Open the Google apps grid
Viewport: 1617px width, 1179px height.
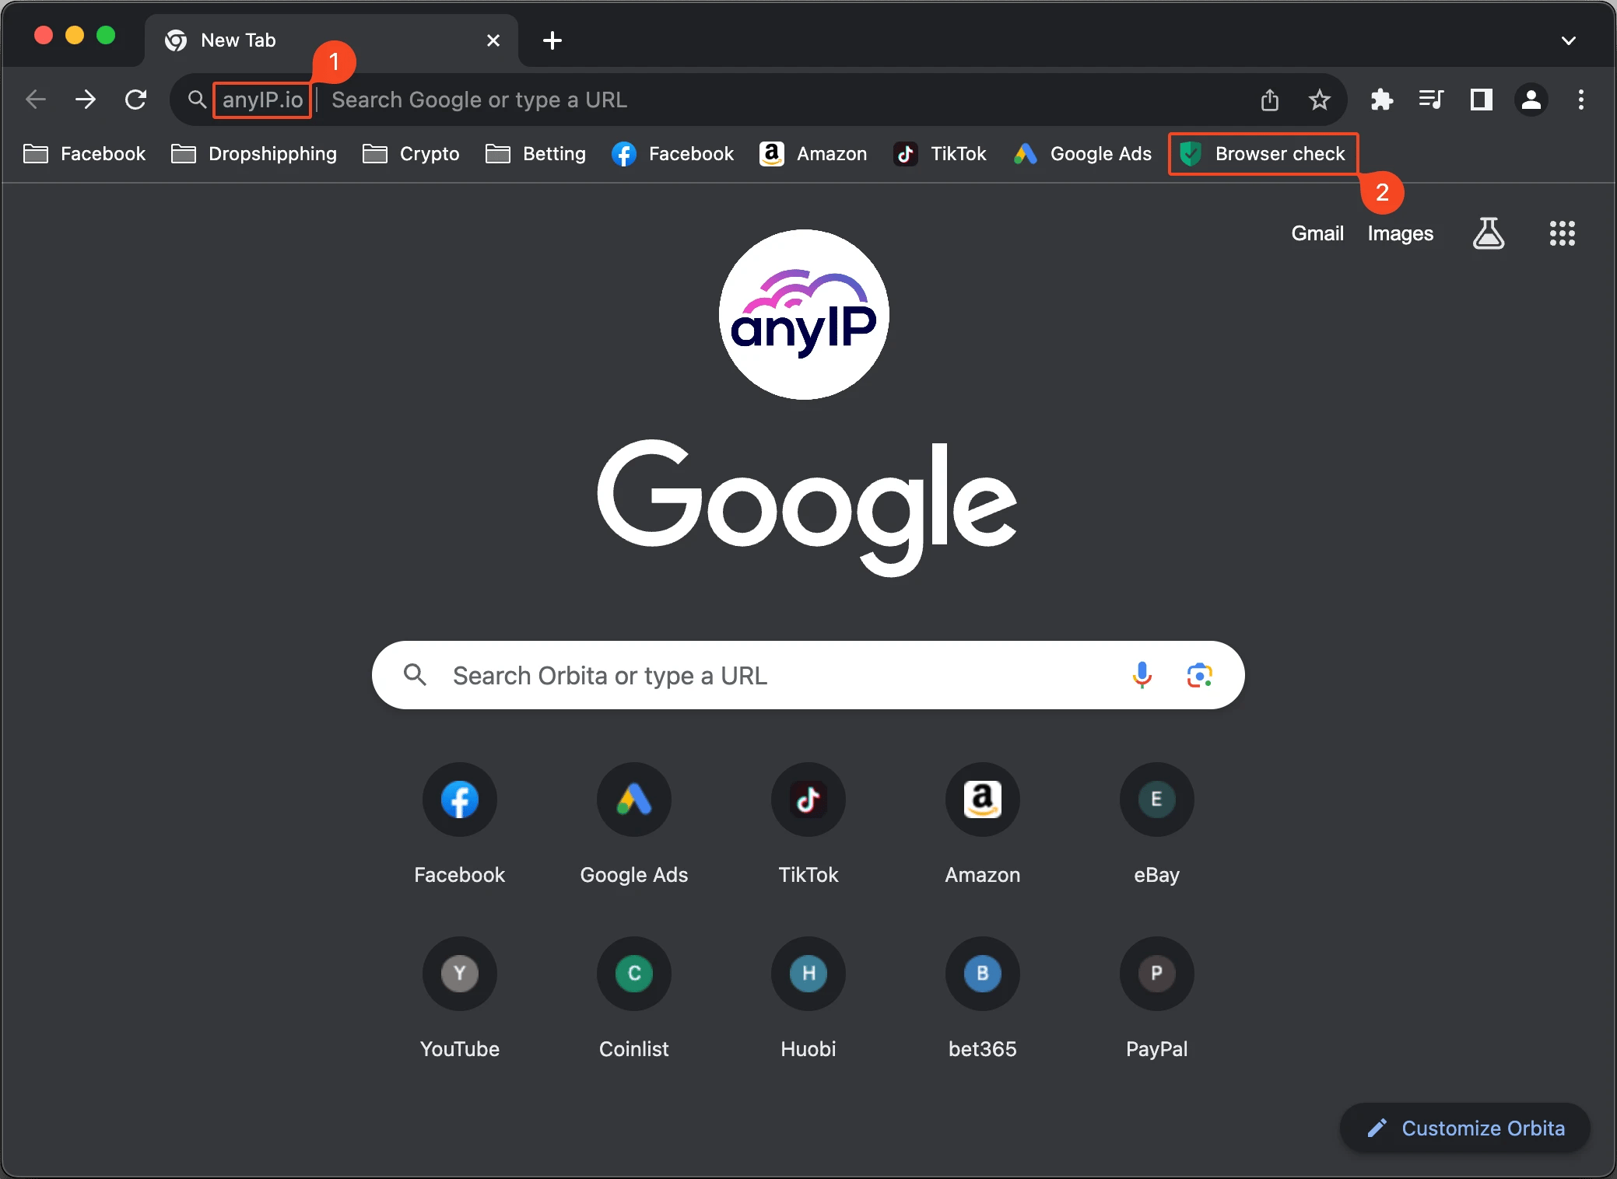click(x=1563, y=233)
